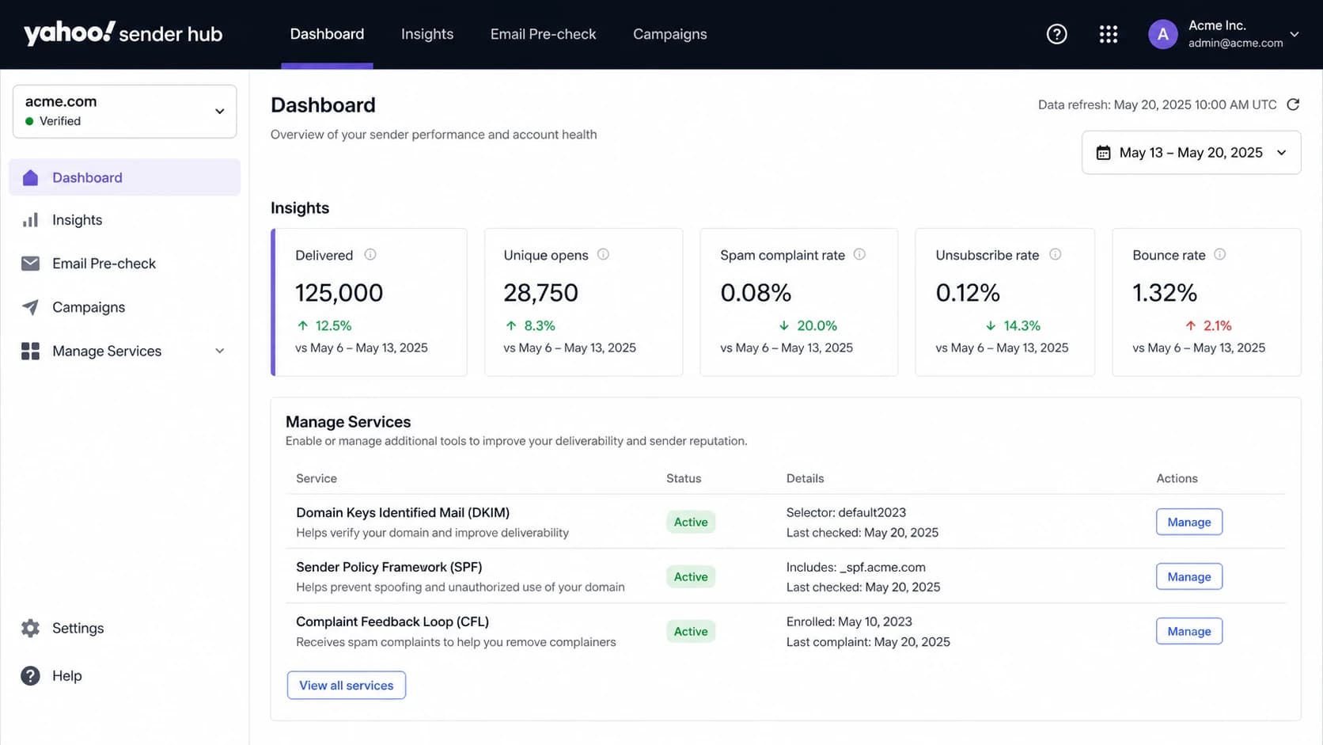Open the Unique opens 28,750 card

[583, 302]
